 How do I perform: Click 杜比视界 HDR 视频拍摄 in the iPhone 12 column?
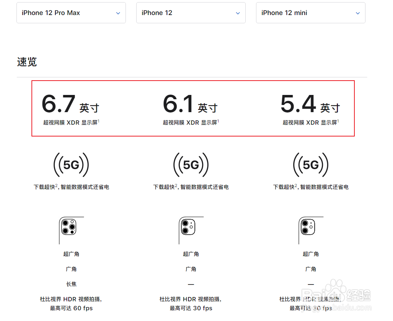click(x=190, y=299)
